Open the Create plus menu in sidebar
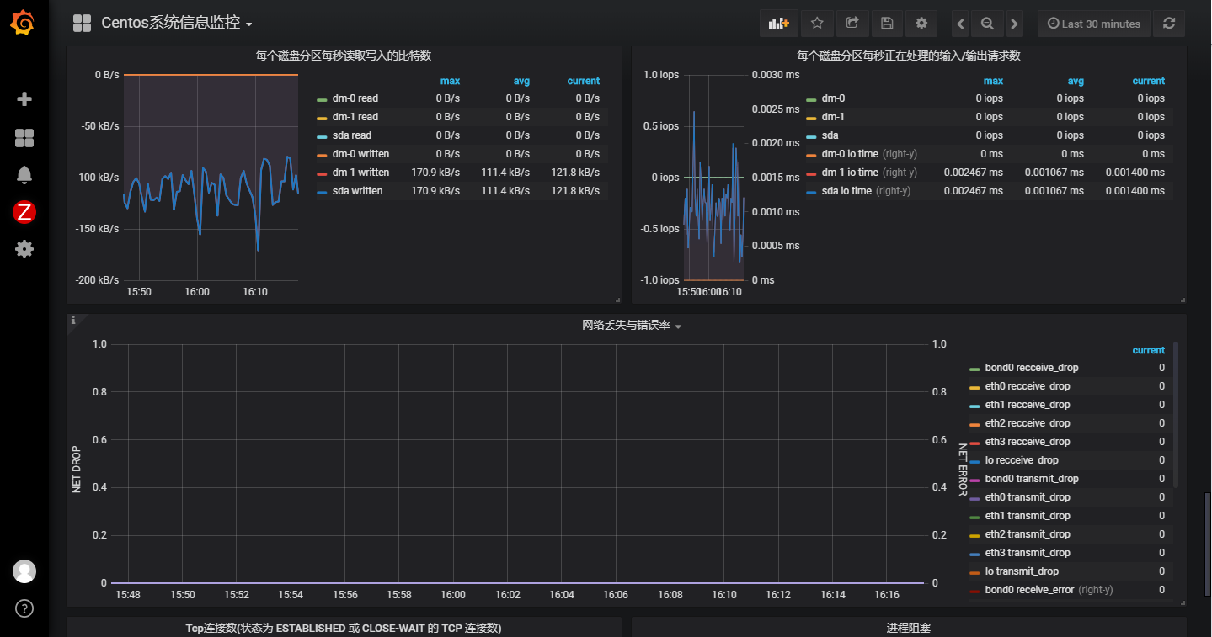 [x=24, y=99]
